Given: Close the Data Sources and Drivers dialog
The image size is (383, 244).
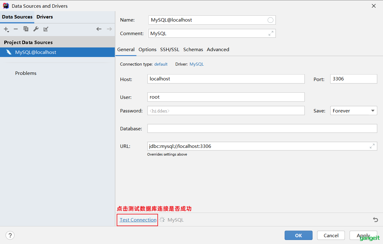Looking at the screenshot, I should [x=374, y=6].
